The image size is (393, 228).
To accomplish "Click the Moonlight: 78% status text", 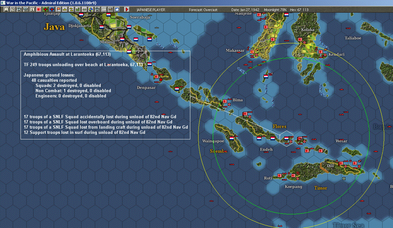I will [276, 10].
